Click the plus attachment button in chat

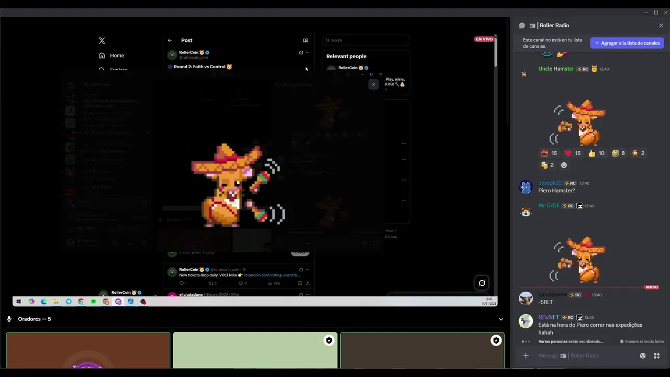tap(526, 356)
